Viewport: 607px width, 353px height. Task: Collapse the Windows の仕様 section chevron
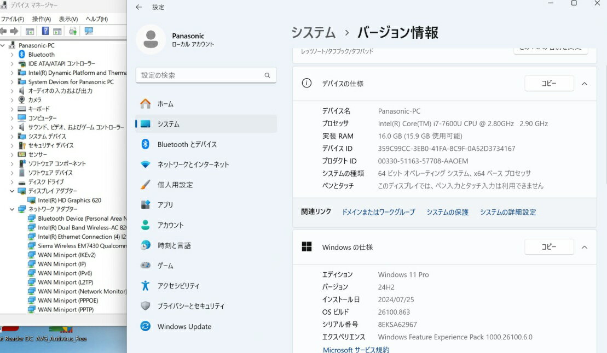coord(584,247)
